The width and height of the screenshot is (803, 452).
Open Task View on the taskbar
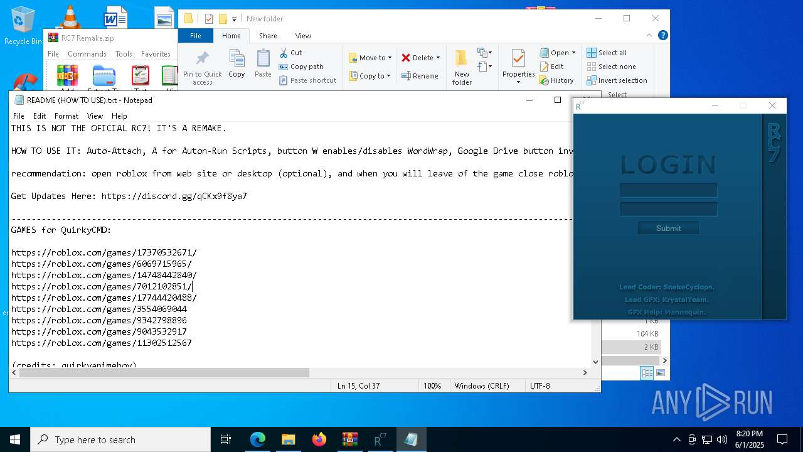226,439
